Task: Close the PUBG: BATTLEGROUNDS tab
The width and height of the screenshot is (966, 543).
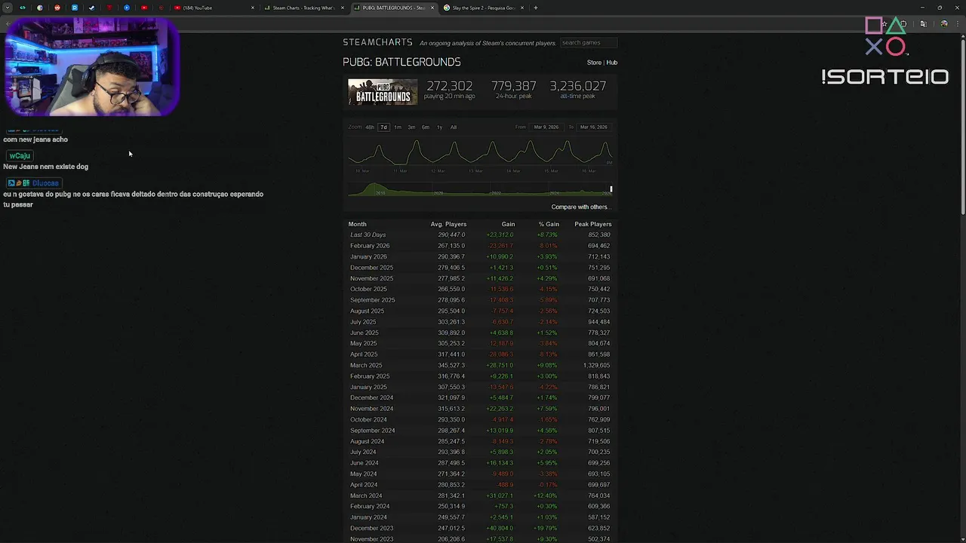Action: pos(432,8)
